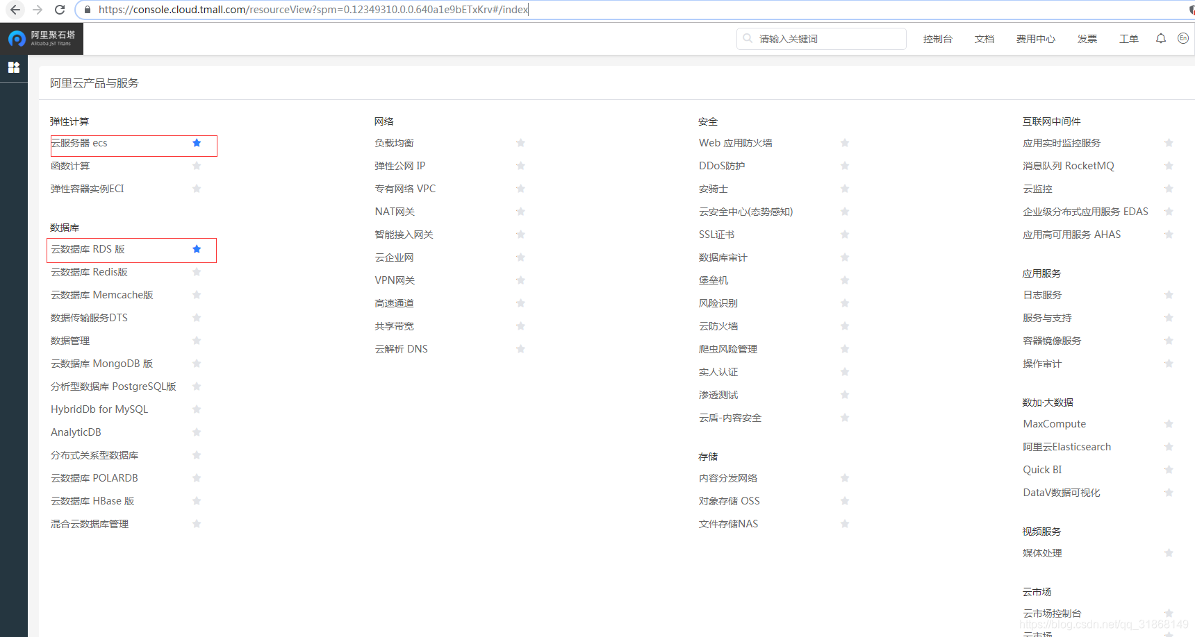Screen dimensions: 1195x637
Task: Click the browser address bar URL
Action: (x=313, y=10)
